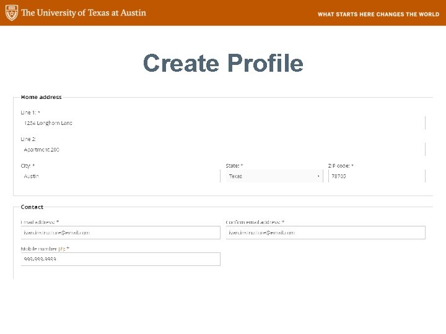446x334 pixels.
Task: Focus the Mobile number input field
Action: pyautogui.click(x=120, y=259)
